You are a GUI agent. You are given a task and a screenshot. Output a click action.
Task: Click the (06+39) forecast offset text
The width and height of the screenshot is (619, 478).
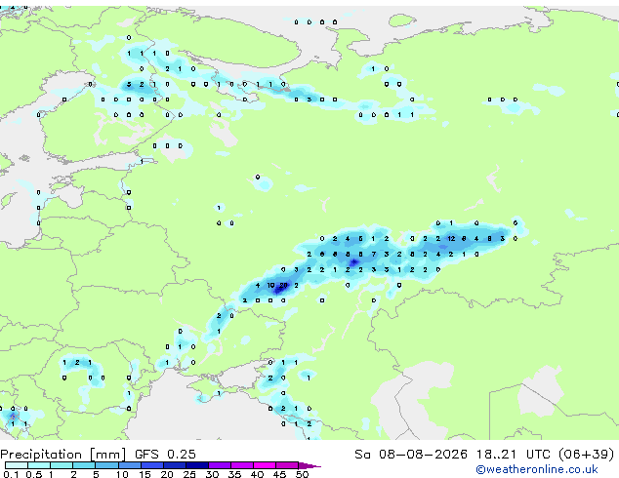587,455
